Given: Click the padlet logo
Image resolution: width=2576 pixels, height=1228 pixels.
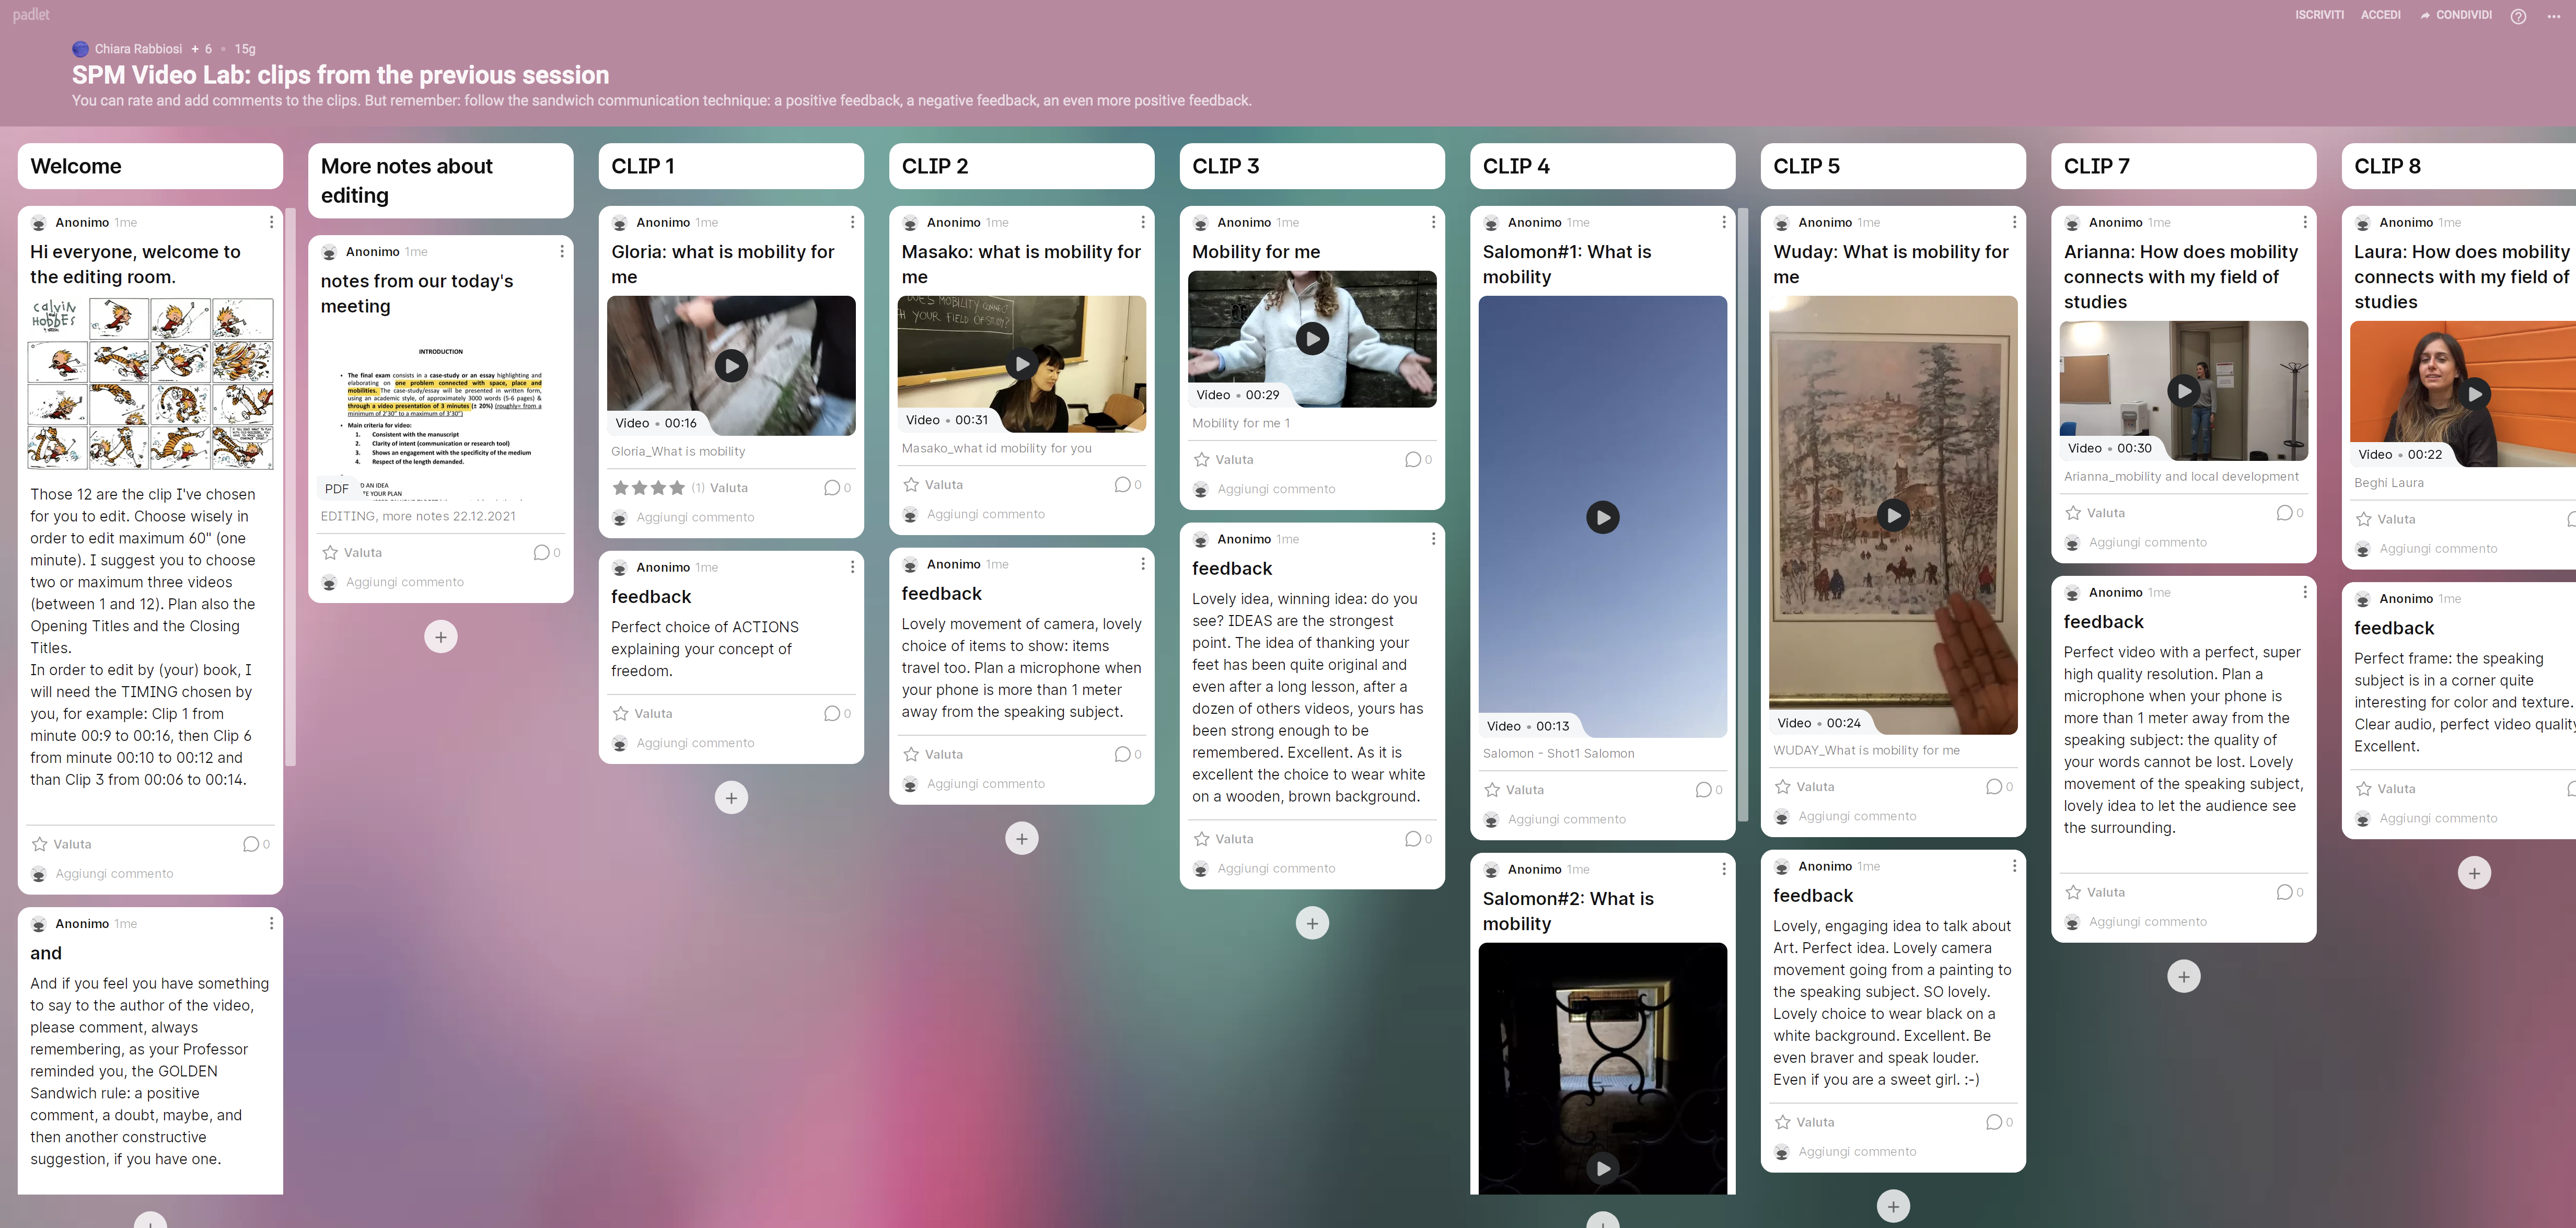Looking at the screenshot, I should [x=31, y=15].
